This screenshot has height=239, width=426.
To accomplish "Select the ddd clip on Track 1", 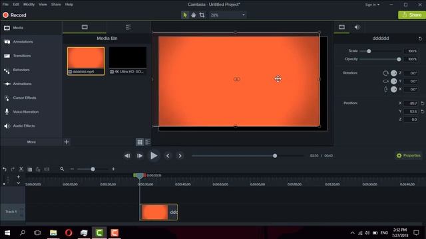I will tap(158, 212).
